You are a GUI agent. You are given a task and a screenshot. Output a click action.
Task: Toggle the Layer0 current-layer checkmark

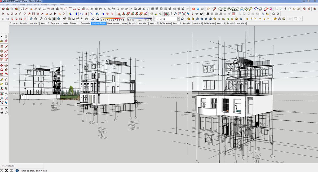pyautogui.click(x=157, y=19)
